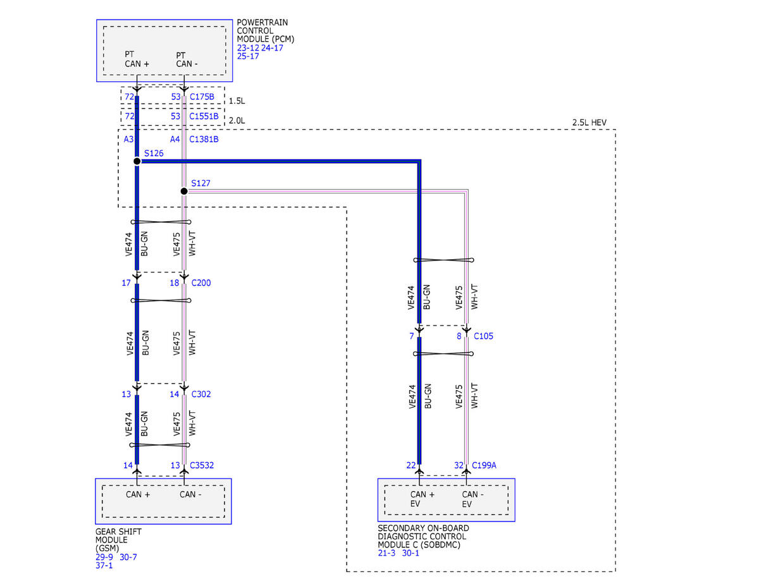
Task: Open the C200 connector reference
Action: point(201,283)
